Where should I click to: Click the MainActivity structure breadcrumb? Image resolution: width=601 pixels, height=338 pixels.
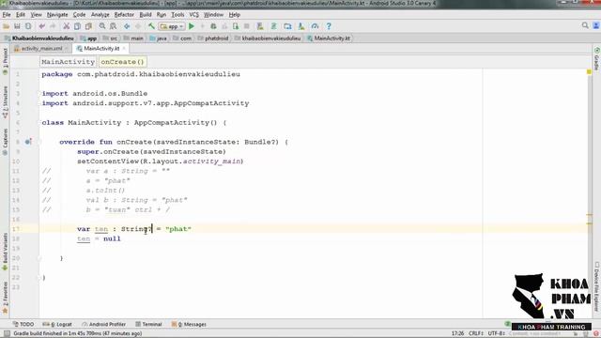coord(68,62)
